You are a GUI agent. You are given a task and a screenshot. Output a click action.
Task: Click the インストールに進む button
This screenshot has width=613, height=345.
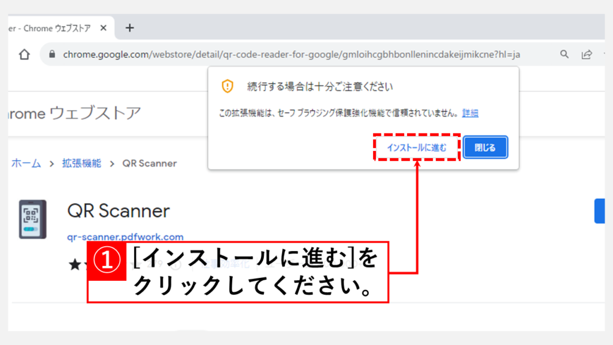(417, 147)
